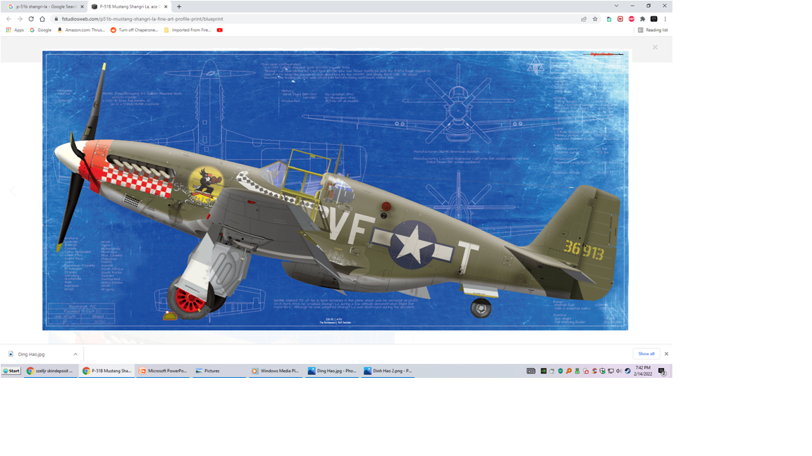This screenshot has width=812, height=456.
Task: Open the Turn off Chaperone bookmark
Action: pyautogui.click(x=134, y=30)
